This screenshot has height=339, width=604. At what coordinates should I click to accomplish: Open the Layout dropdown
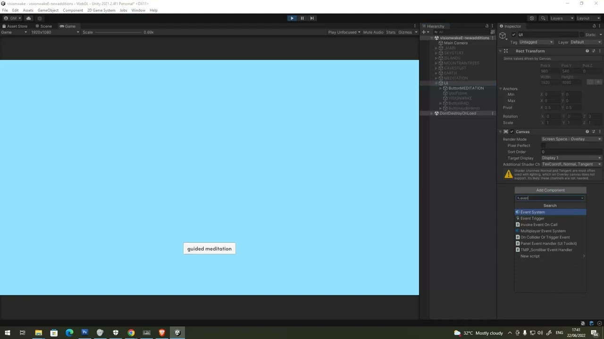[588, 18]
